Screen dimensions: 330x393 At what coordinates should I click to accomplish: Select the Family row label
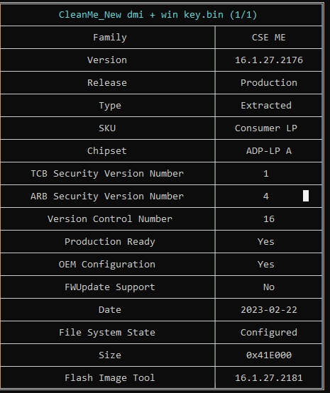(110, 38)
